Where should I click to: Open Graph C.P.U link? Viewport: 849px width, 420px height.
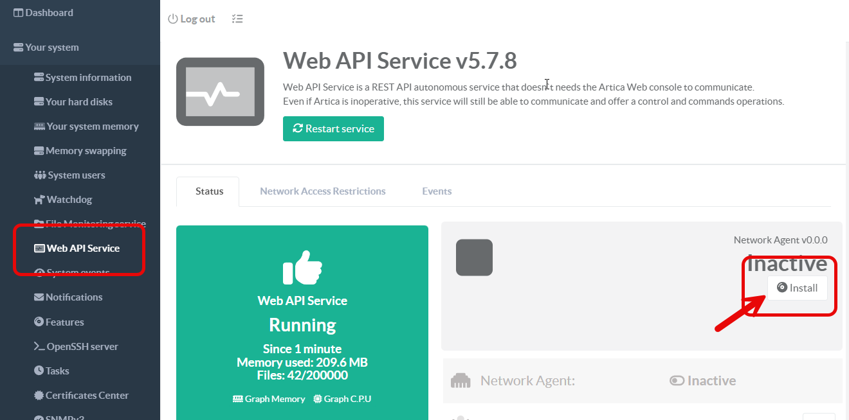point(342,399)
